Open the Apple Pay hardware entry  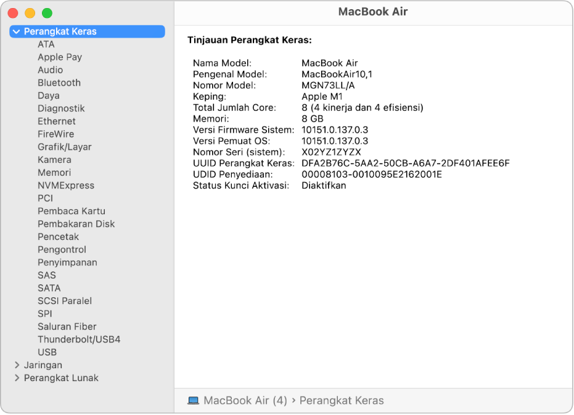60,57
